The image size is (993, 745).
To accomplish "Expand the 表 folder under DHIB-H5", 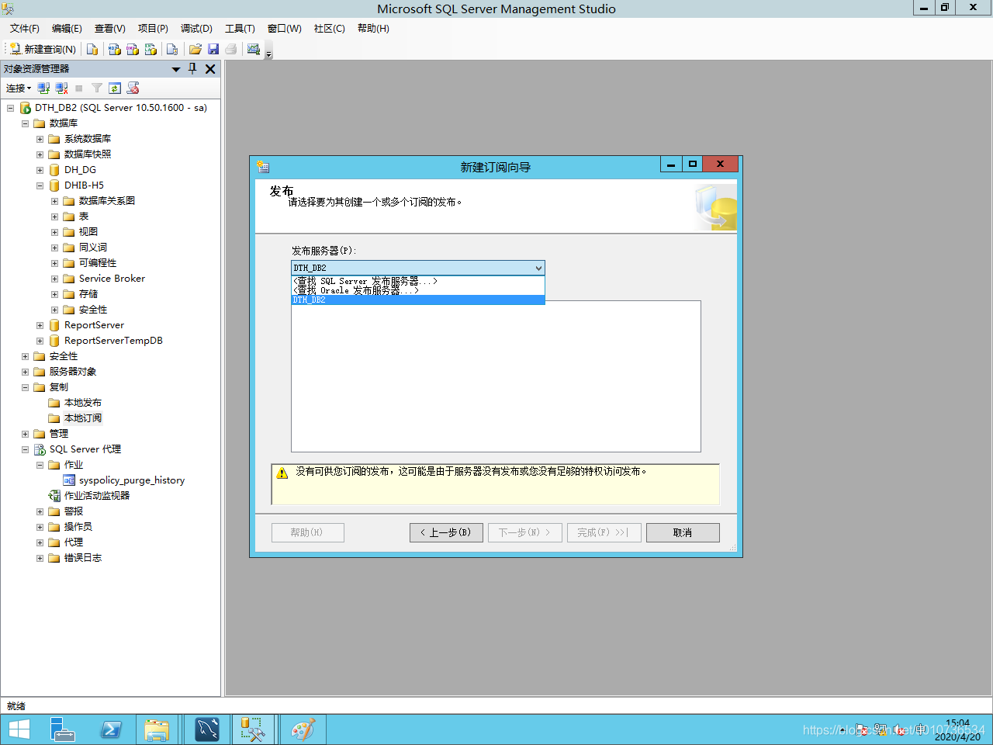I will pyautogui.click(x=54, y=217).
